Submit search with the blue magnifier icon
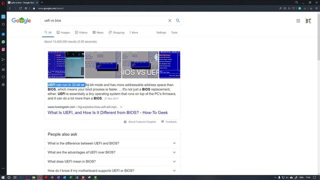Image resolution: width=320 pixels, height=180 pixels. [178, 20]
